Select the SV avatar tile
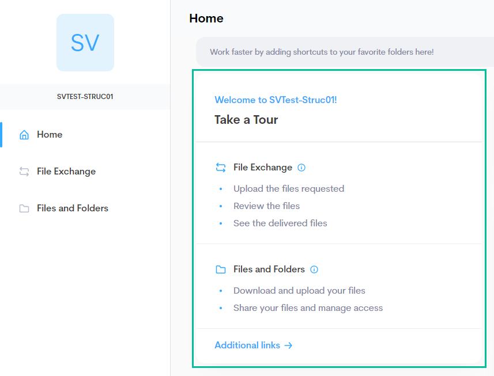The width and height of the screenshot is (494, 376). coord(85,43)
